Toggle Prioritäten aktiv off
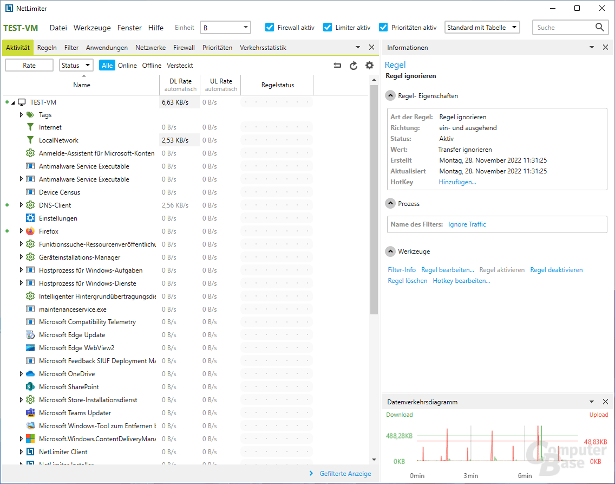The width and height of the screenshot is (615, 484). 384,27
